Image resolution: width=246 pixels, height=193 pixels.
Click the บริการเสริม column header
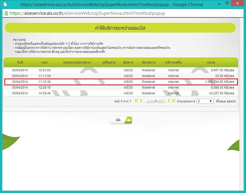coord(173,62)
